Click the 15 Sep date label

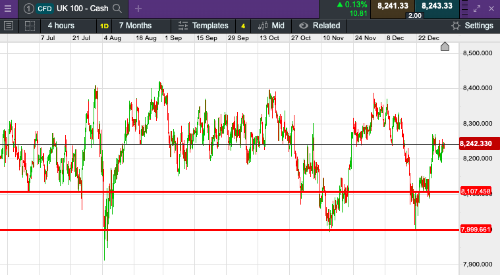tap(207, 38)
